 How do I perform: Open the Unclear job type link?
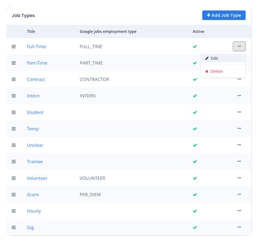tap(35, 145)
